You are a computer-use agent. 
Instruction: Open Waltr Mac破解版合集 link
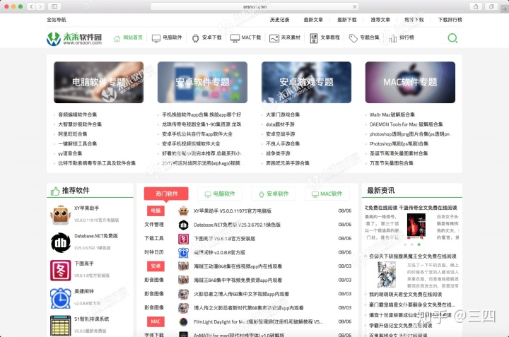point(392,114)
